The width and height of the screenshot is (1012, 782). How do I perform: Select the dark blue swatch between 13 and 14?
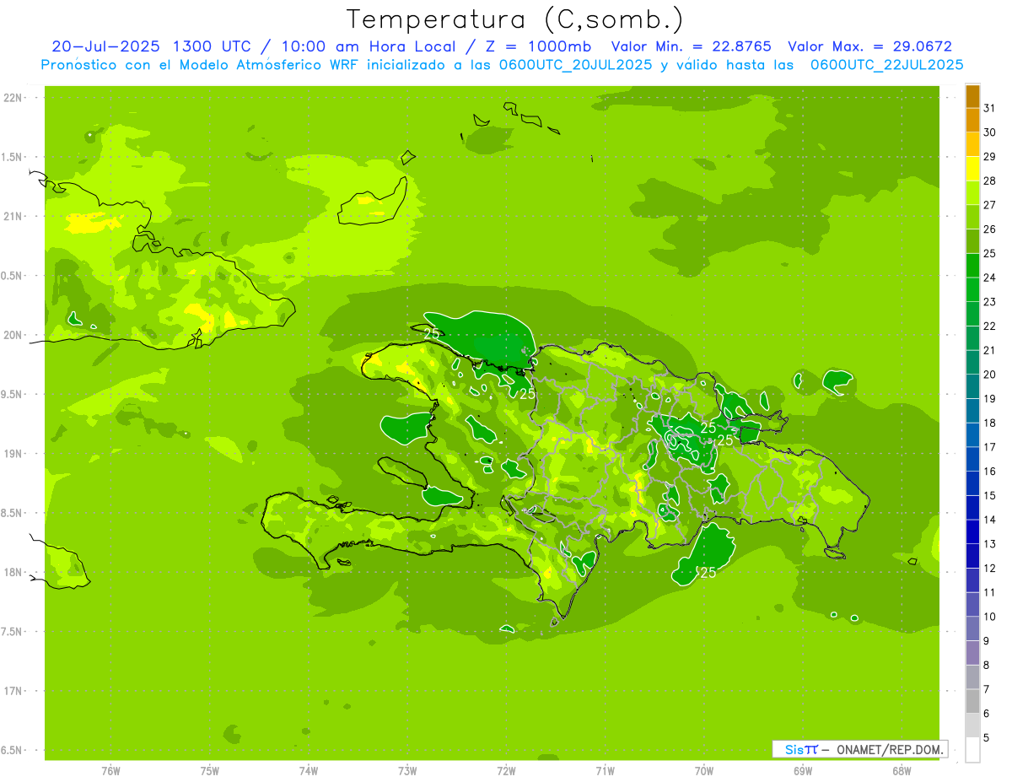(x=972, y=531)
